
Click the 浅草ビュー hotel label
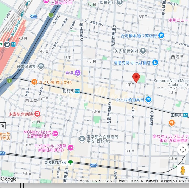click(179, 20)
